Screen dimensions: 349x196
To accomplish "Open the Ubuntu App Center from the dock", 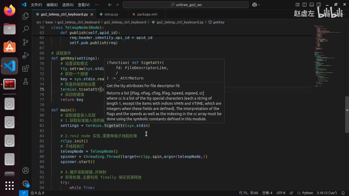I will [x=10, y=47].
